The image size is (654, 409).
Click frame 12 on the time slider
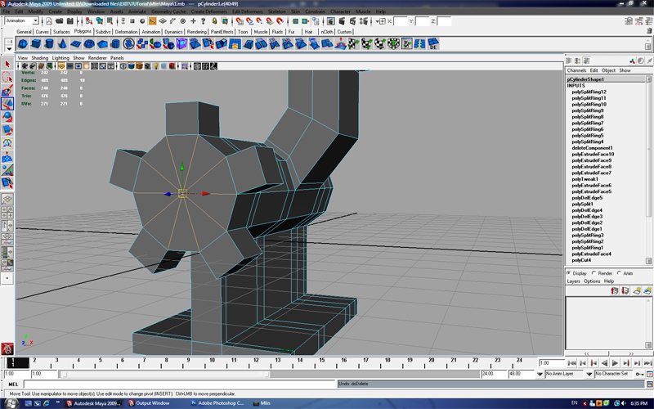click(254, 362)
